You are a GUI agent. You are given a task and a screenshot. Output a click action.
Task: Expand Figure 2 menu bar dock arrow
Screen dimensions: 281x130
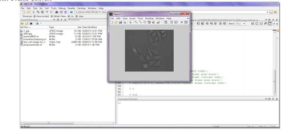[188, 18]
